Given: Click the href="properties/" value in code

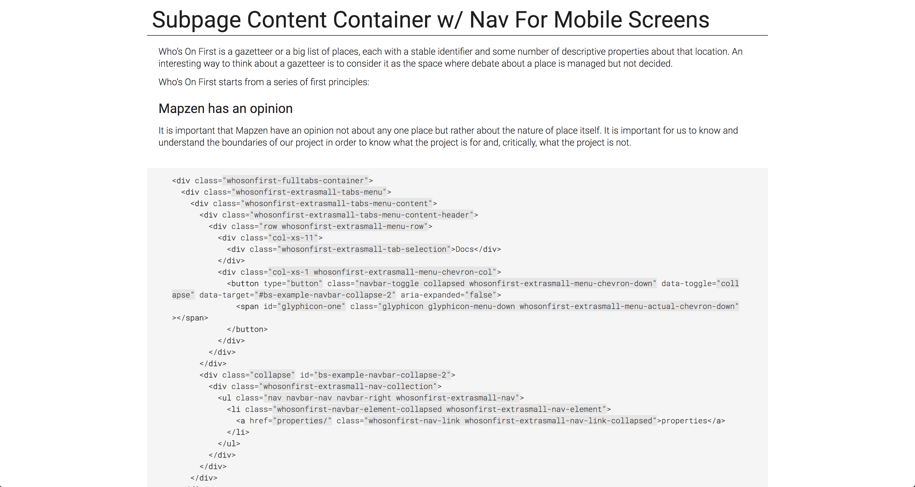Looking at the screenshot, I should [302, 421].
